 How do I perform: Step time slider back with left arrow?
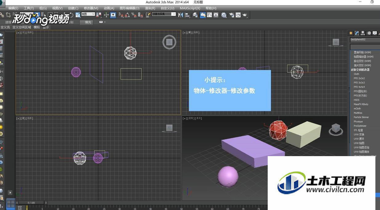coord(17,203)
